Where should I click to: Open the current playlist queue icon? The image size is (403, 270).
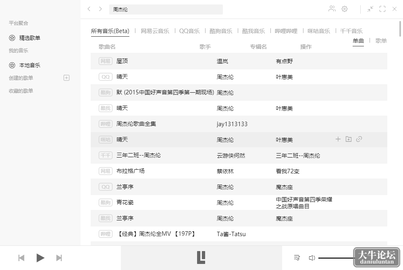(x=297, y=258)
